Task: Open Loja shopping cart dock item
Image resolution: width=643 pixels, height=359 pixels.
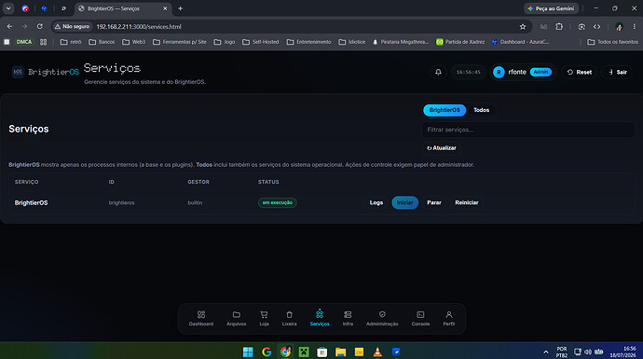Action: coord(264,318)
